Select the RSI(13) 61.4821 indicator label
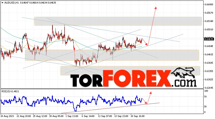 pyautogui.click(x=10, y=91)
